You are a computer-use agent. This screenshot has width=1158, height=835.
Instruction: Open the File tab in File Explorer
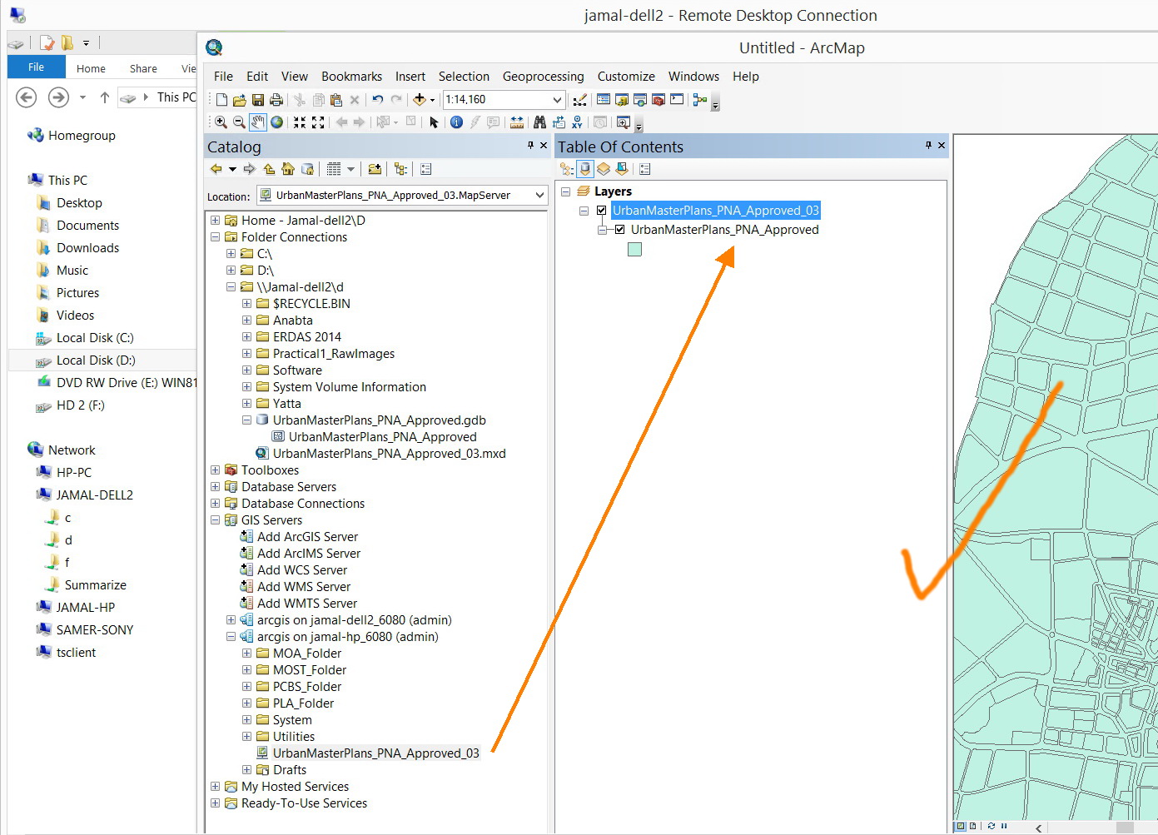(37, 67)
